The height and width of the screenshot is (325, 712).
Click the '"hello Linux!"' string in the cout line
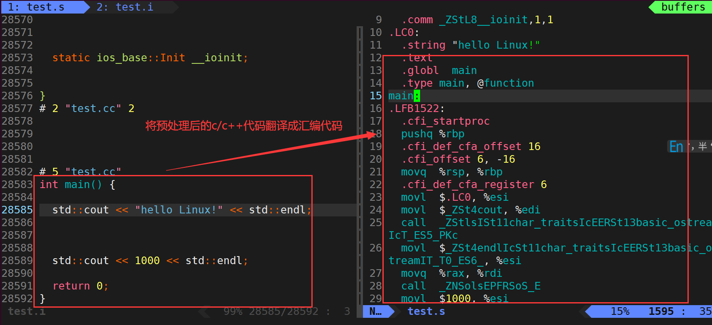point(179,210)
